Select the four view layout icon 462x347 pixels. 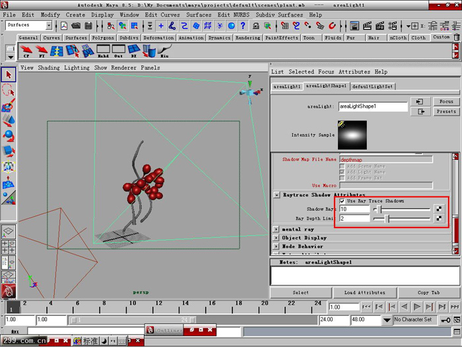(x=9, y=247)
